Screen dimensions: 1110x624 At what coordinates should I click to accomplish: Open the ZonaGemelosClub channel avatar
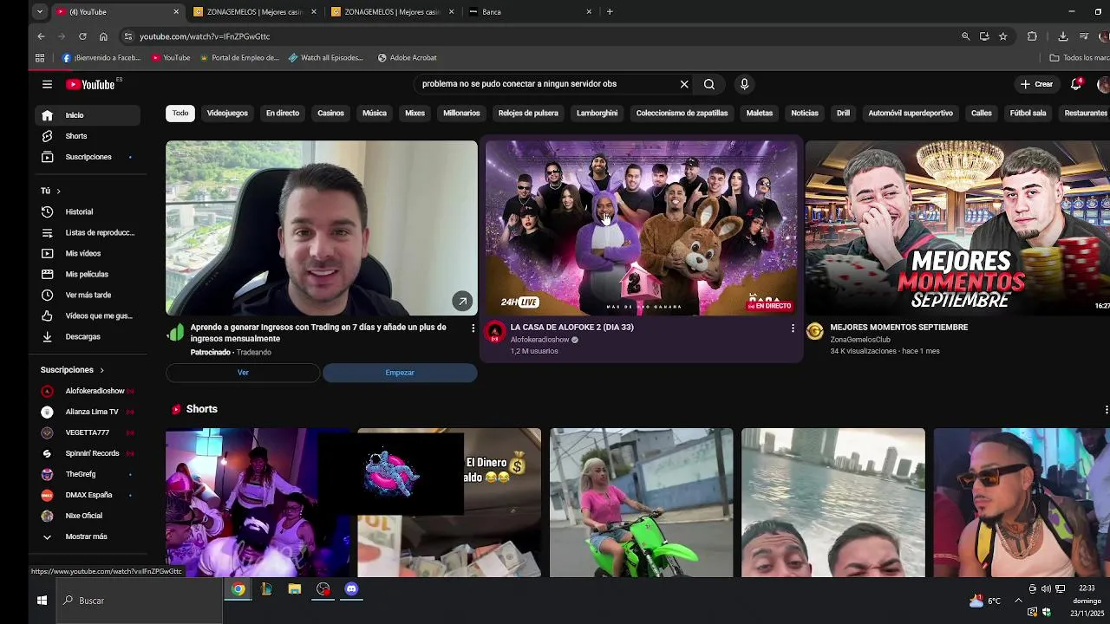tap(814, 331)
